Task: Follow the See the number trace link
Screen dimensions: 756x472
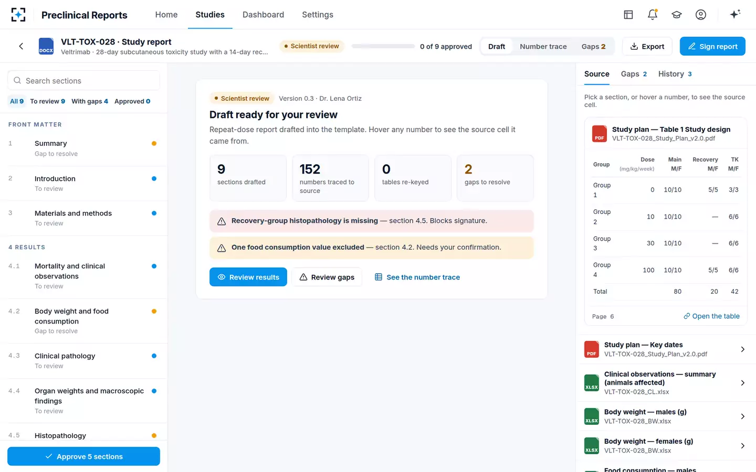Action: click(x=417, y=277)
